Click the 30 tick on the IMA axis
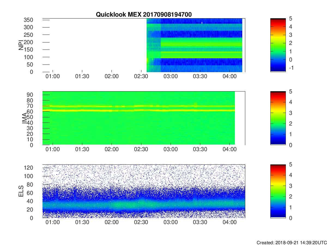The image size is (327, 245). click(x=30, y=128)
